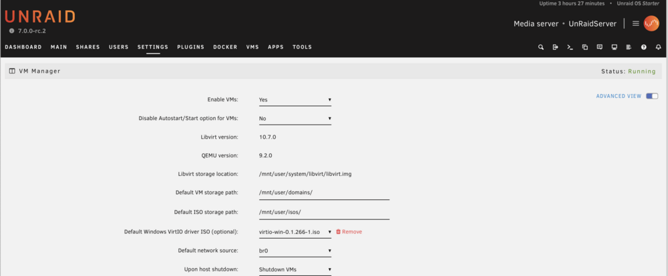Open the Apps tab
The height and width of the screenshot is (276, 668).
pos(276,47)
